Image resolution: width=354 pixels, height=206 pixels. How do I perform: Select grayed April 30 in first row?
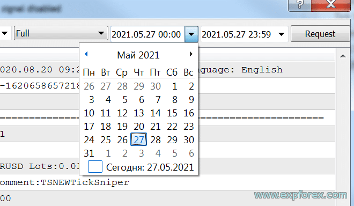(x=156, y=86)
